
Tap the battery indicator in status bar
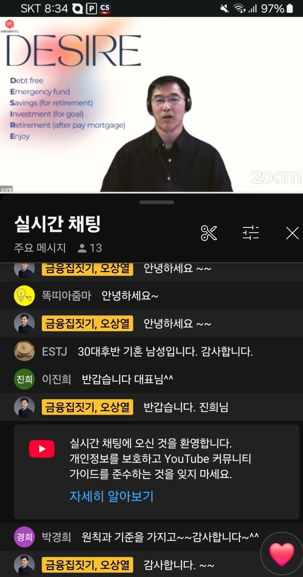coord(290,8)
